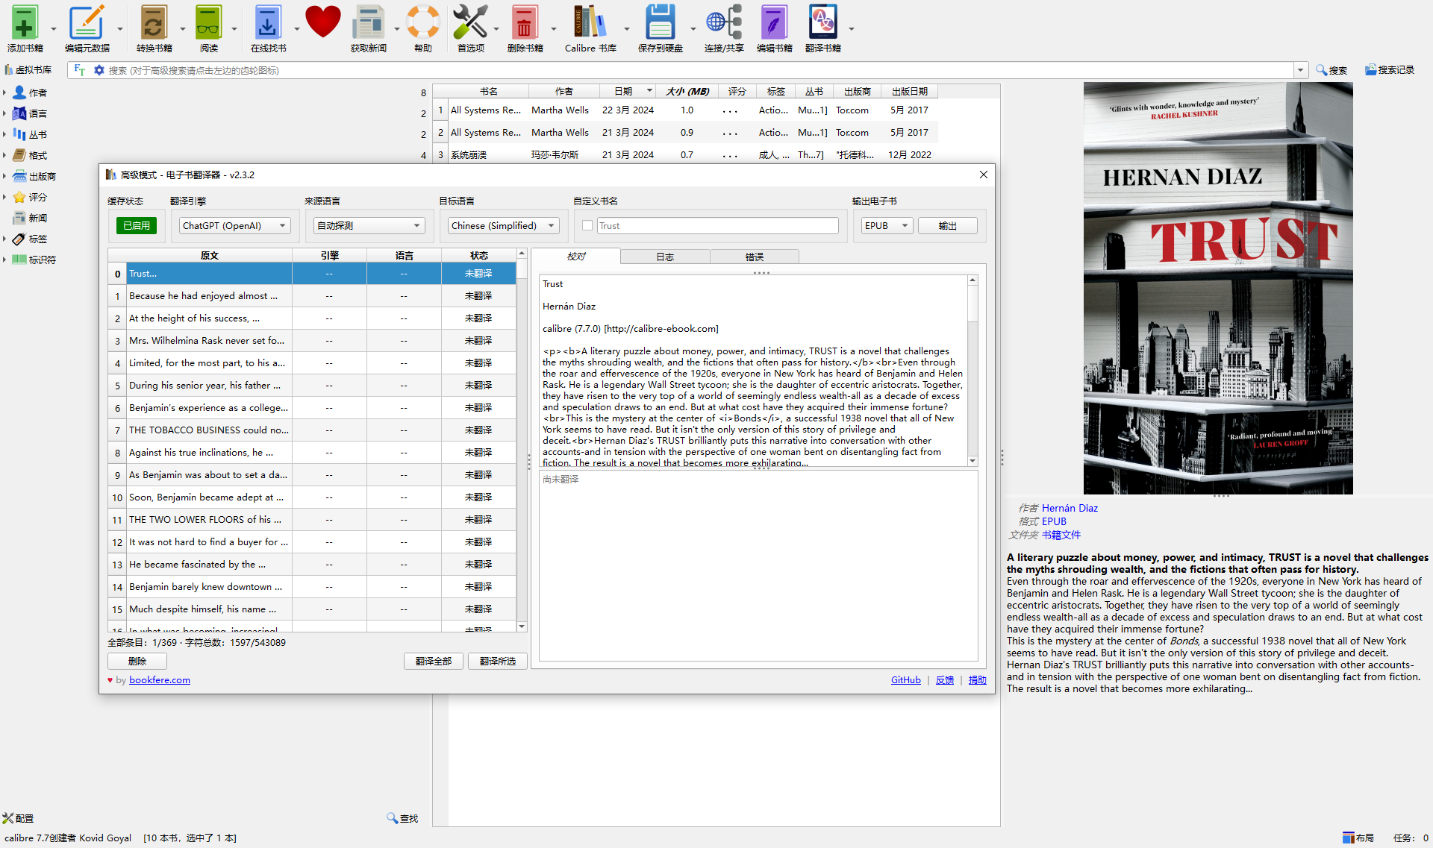Screen dimensions: 1433x848
Task: Click the original text preview scrollbar
Action: click(x=972, y=370)
